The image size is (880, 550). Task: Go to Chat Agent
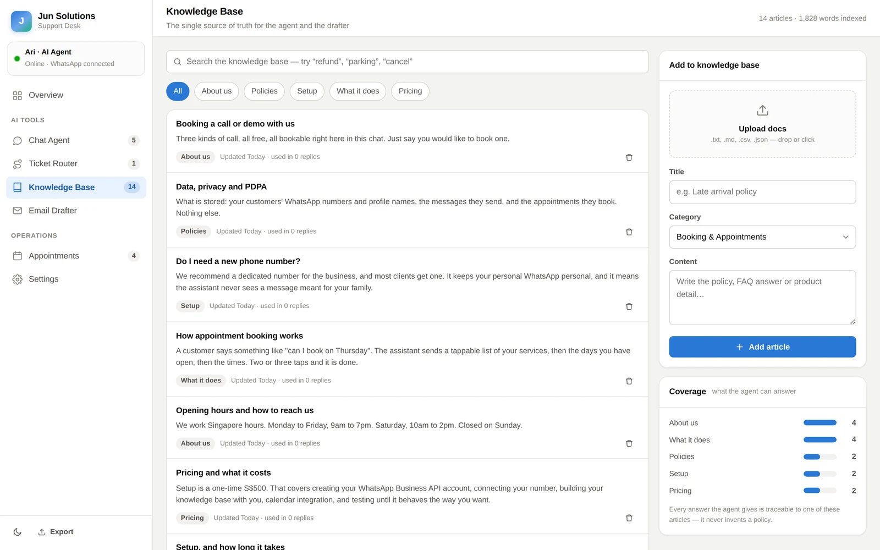point(76,141)
